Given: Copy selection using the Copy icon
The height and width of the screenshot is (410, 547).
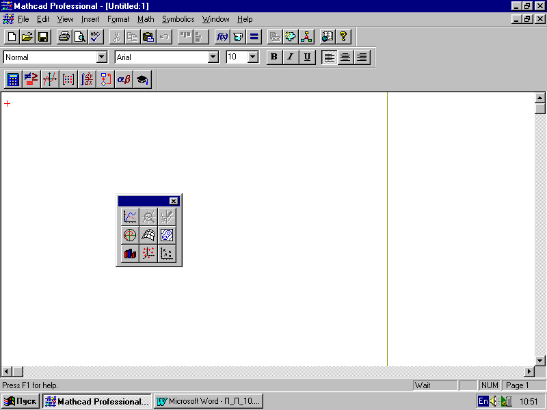Looking at the screenshot, I should click(133, 37).
